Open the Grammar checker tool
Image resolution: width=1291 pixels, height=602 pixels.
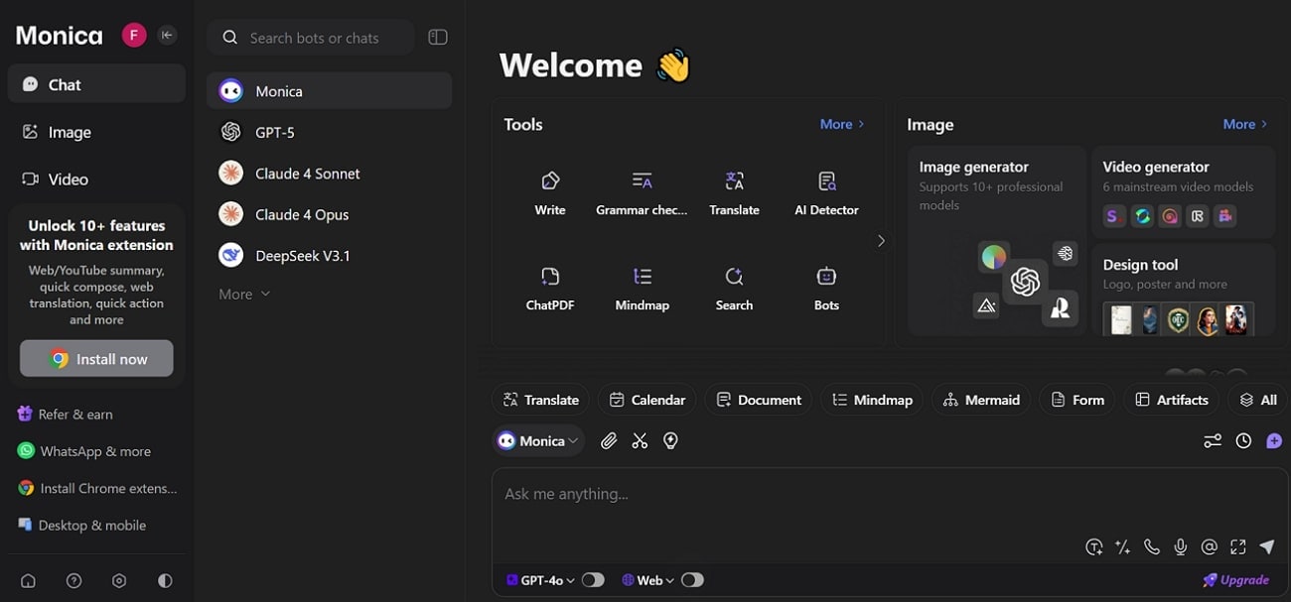coord(642,193)
